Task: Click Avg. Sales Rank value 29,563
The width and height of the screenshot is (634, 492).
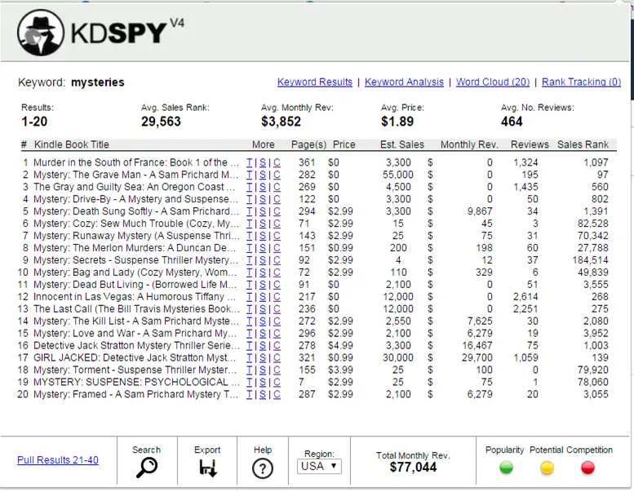Action: (161, 122)
